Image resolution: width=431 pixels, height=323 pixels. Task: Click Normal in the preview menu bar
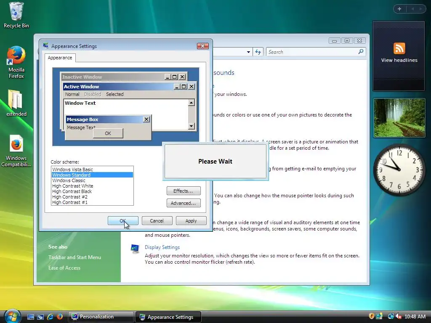72,94
